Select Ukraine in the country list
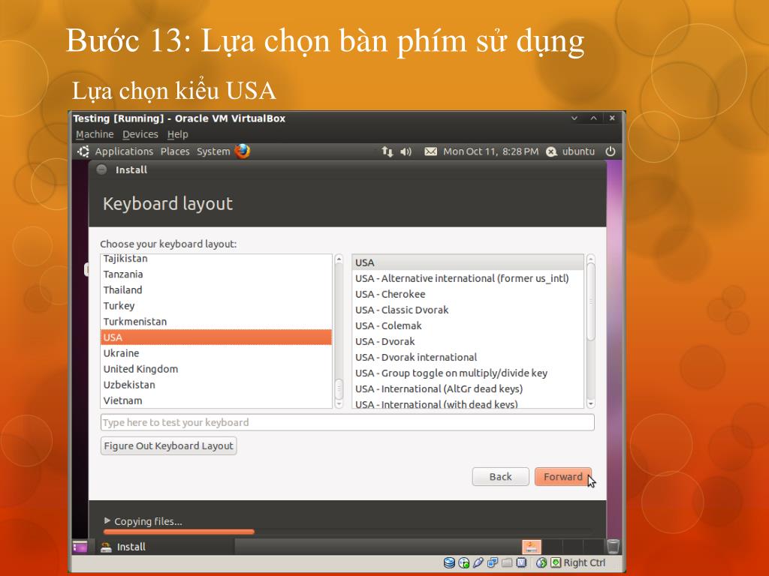Screen dimensions: 769x576 [x=216, y=353]
